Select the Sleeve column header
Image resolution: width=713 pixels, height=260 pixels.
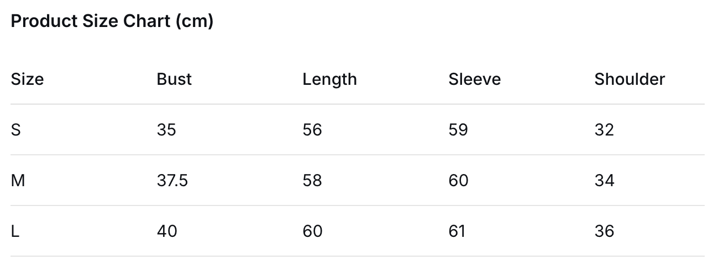coord(474,79)
